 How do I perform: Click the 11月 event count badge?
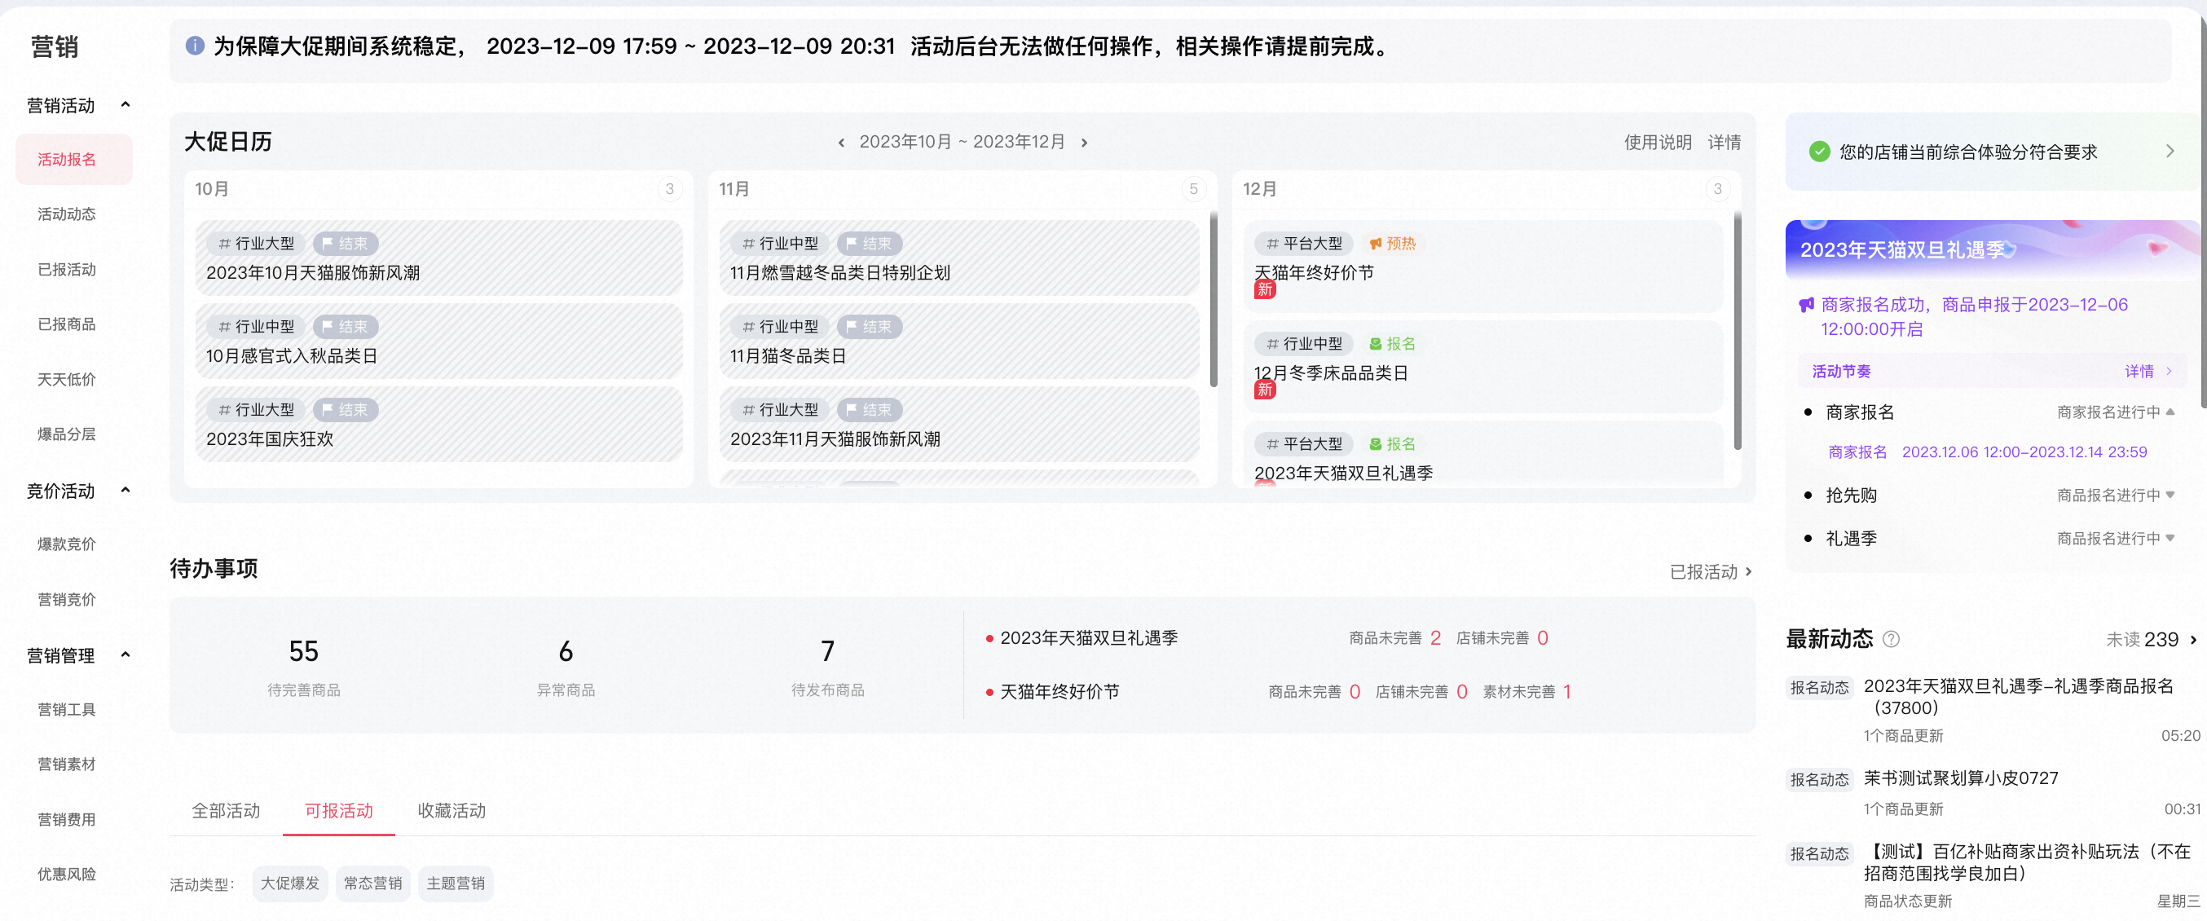point(1193,189)
